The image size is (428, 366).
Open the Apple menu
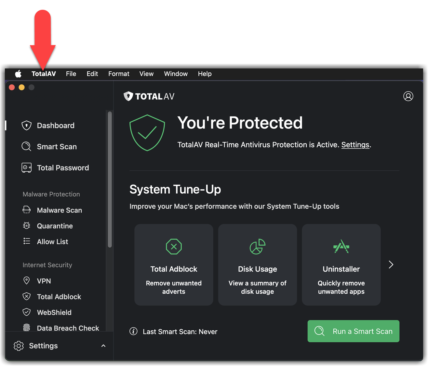point(18,74)
